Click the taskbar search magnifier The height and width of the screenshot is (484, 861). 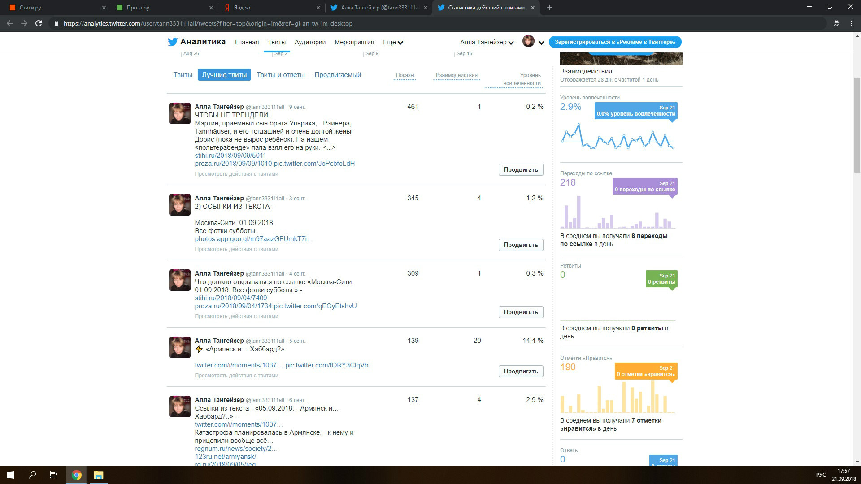click(32, 475)
